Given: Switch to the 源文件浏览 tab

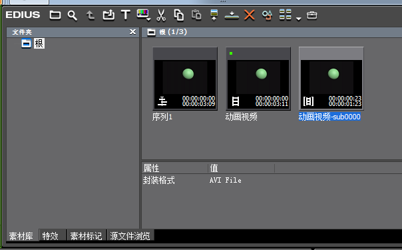Looking at the screenshot, I should click(x=130, y=236).
